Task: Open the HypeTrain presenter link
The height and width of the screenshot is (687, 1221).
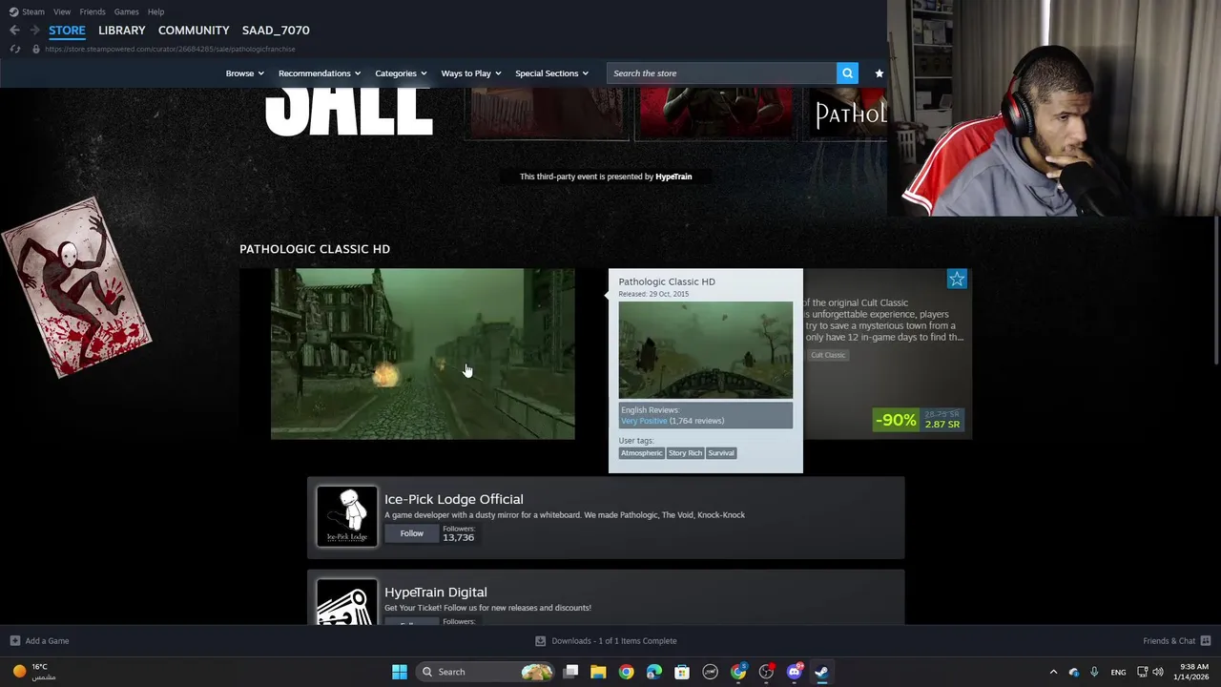Action: pyautogui.click(x=673, y=177)
